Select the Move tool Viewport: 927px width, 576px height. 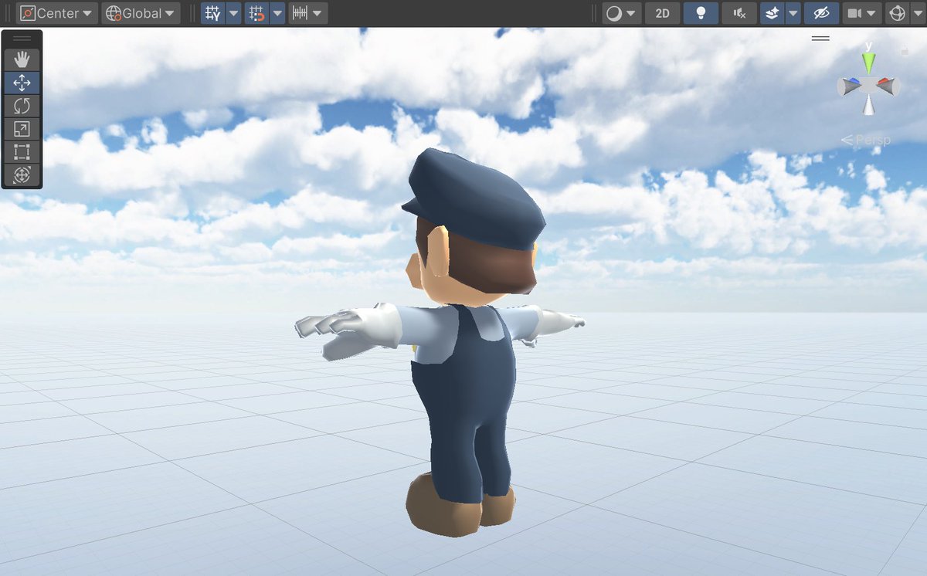(x=22, y=83)
